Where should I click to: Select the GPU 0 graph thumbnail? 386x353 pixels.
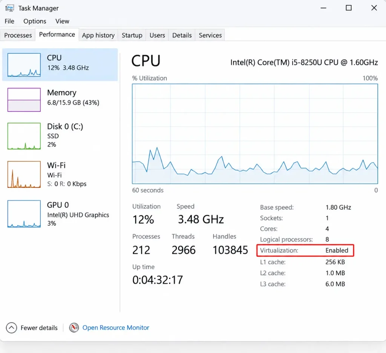point(24,214)
